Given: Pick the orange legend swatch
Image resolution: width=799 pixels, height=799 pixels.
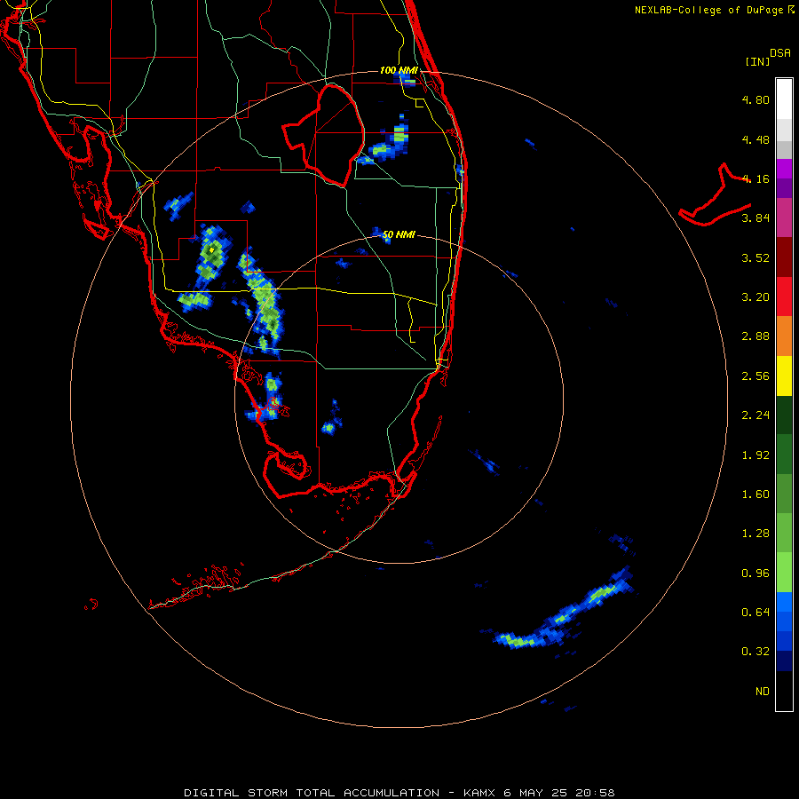Looking at the screenshot, I should tap(784, 336).
